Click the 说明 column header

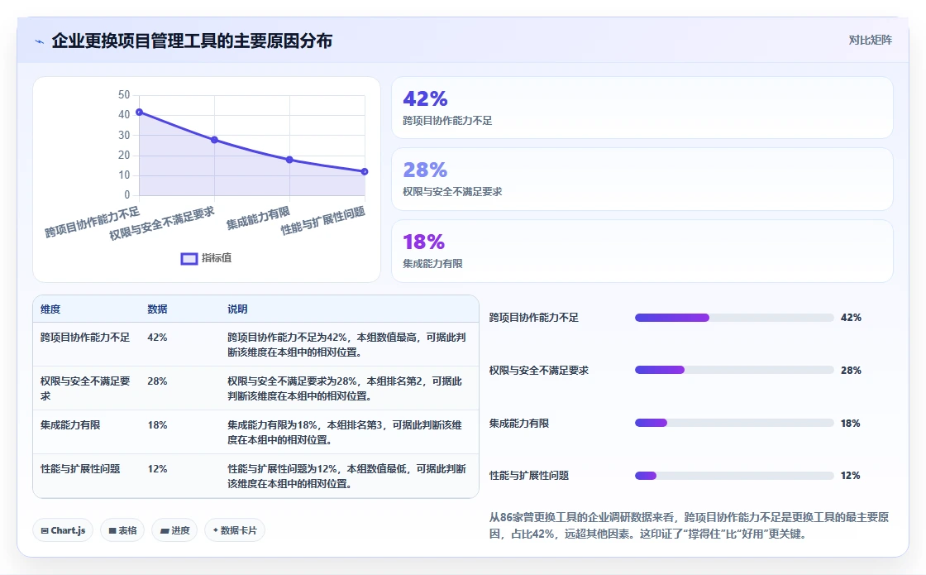(x=237, y=309)
